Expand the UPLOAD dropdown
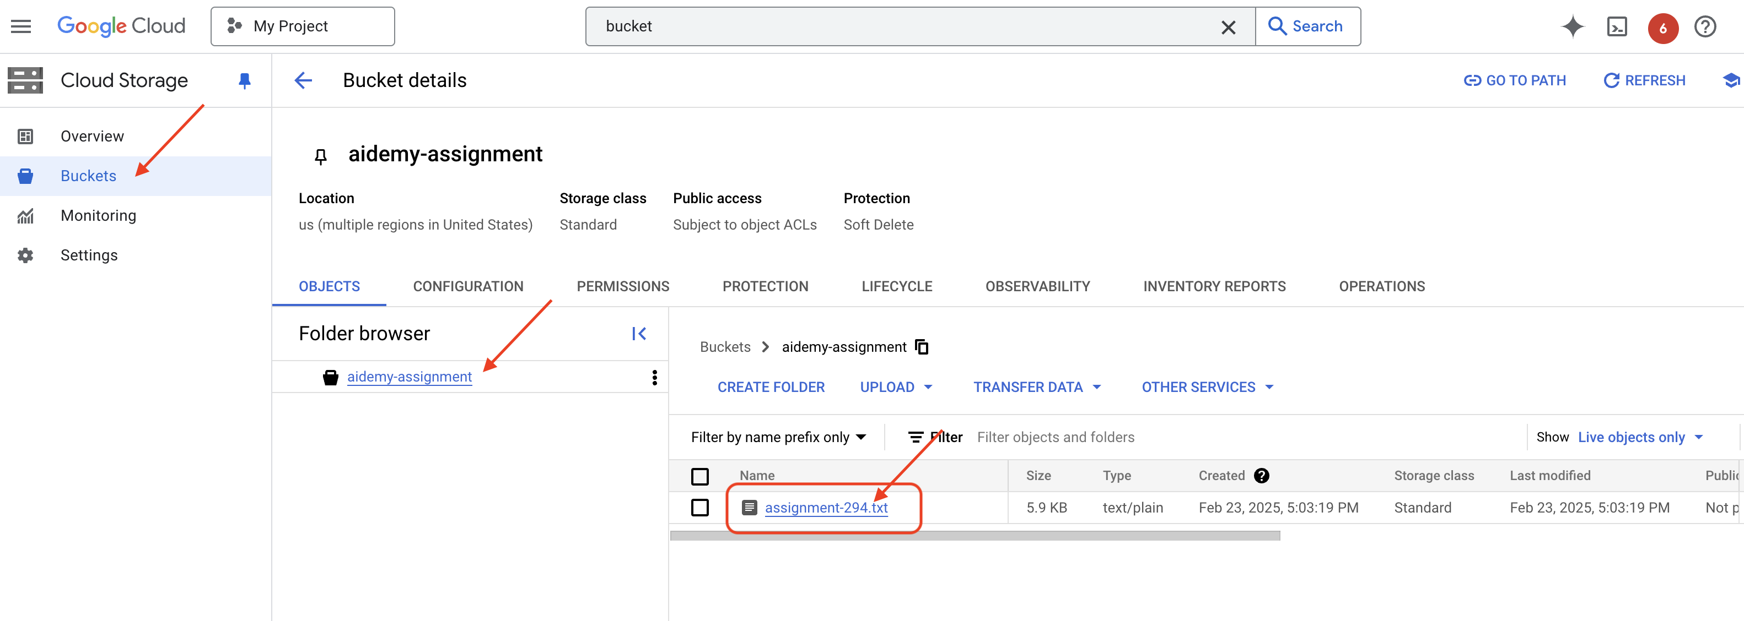1744x621 pixels. pos(896,387)
